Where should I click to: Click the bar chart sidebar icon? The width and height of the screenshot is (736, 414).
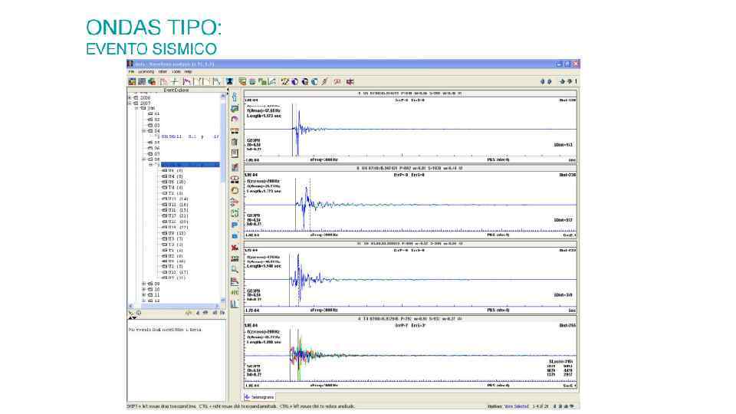[x=235, y=304]
